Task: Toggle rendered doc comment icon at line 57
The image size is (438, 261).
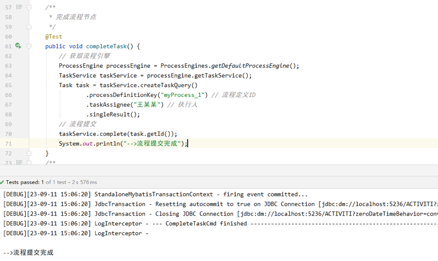Action: (19, 7)
